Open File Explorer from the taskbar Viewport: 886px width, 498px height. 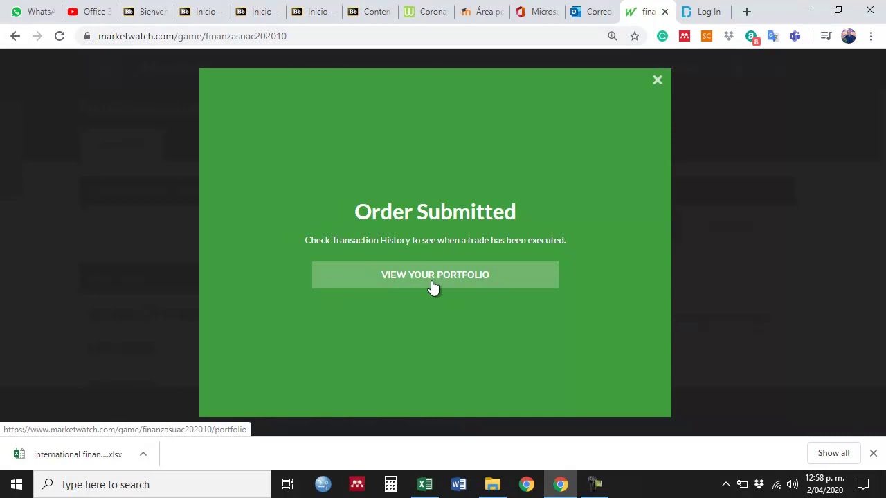tap(493, 484)
